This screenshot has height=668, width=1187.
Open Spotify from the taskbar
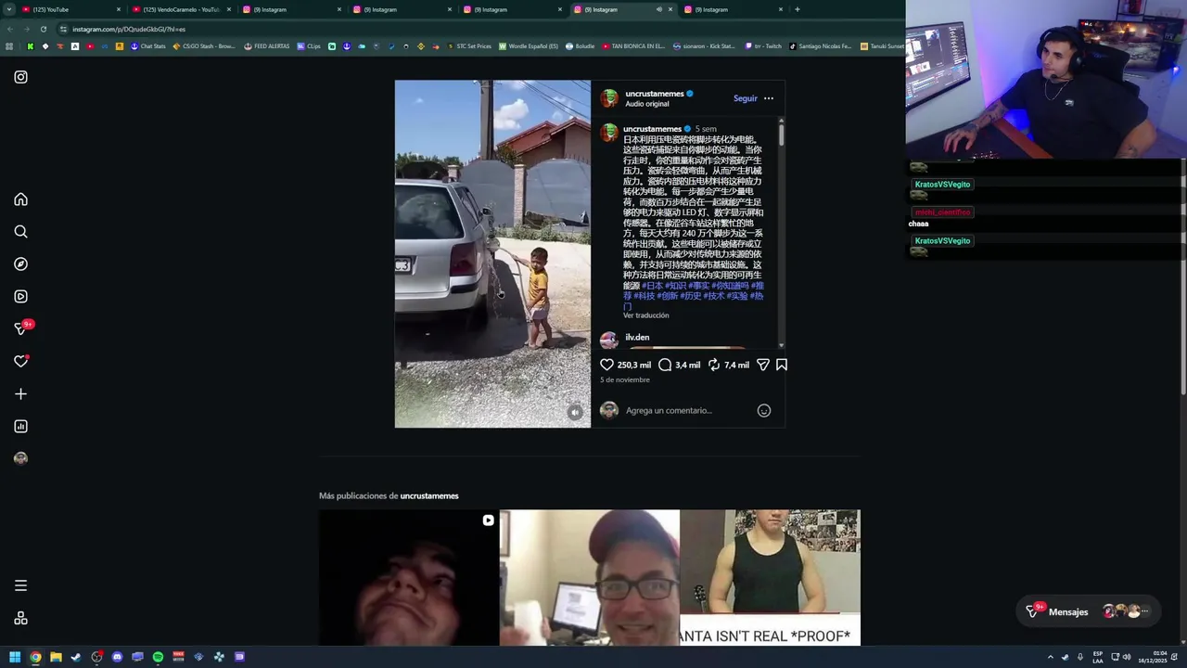coord(158,657)
